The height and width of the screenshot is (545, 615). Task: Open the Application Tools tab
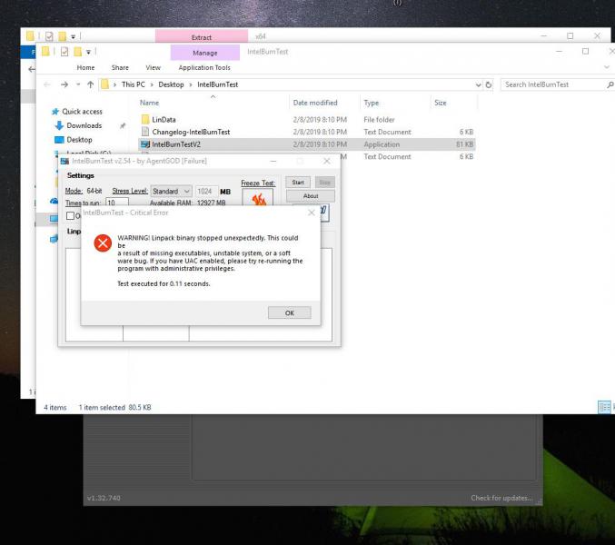click(204, 67)
